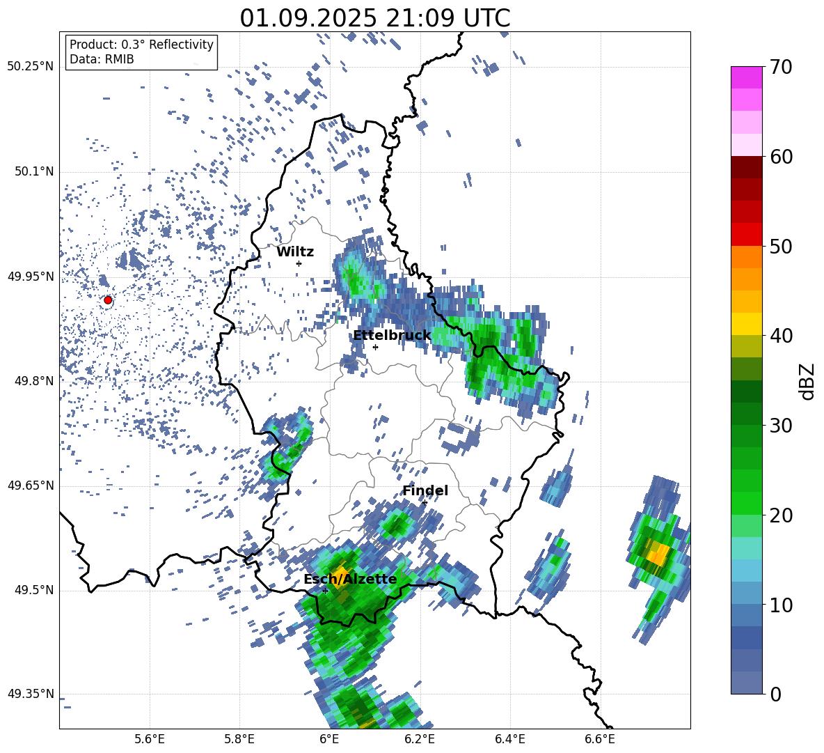Click the 6.6°E longitude label
Viewport: 824px width, 753px height.
coord(600,739)
